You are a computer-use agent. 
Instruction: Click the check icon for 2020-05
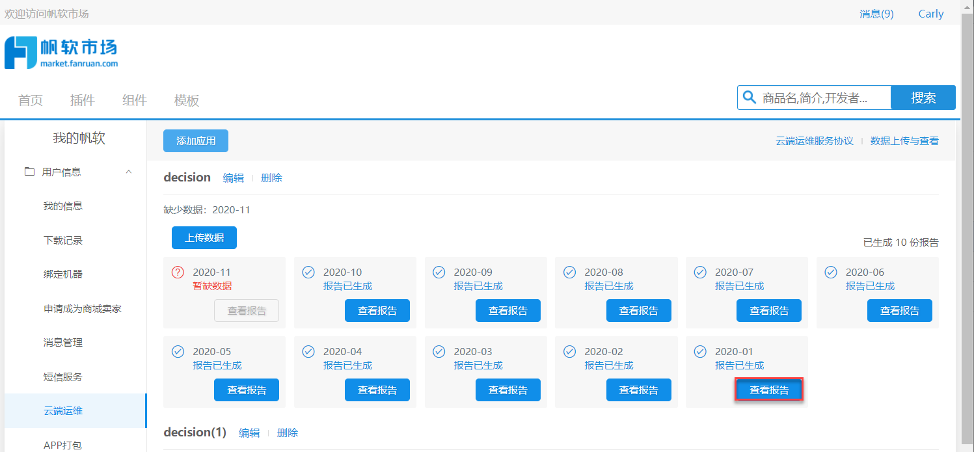(178, 352)
